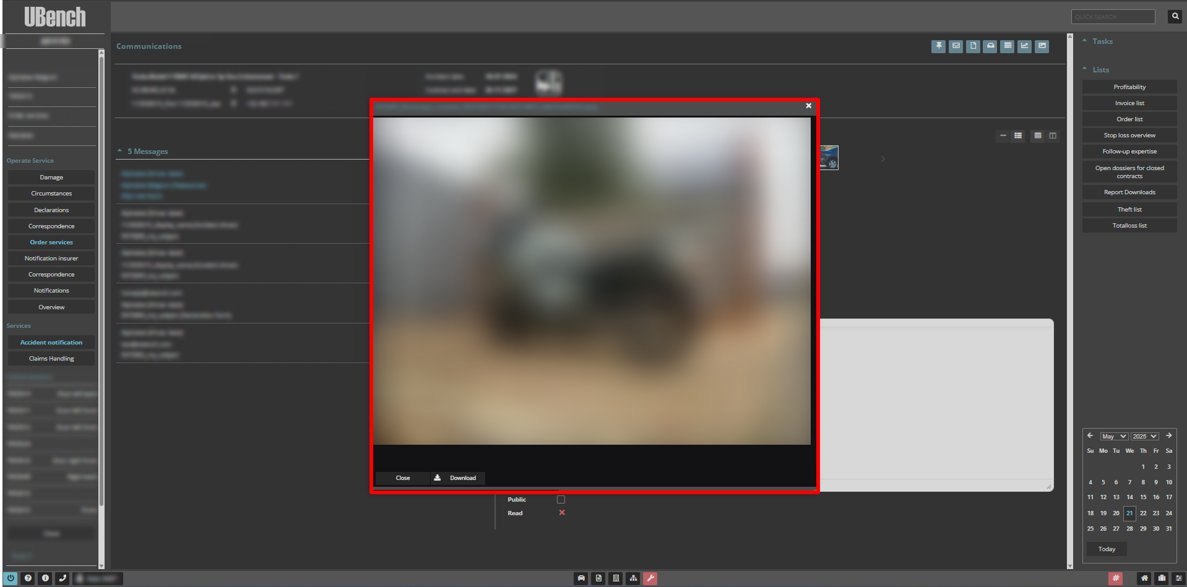Click the chart statistics icon
This screenshot has width=1187, height=587.
pyautogui.click(x=1025, y=46)
